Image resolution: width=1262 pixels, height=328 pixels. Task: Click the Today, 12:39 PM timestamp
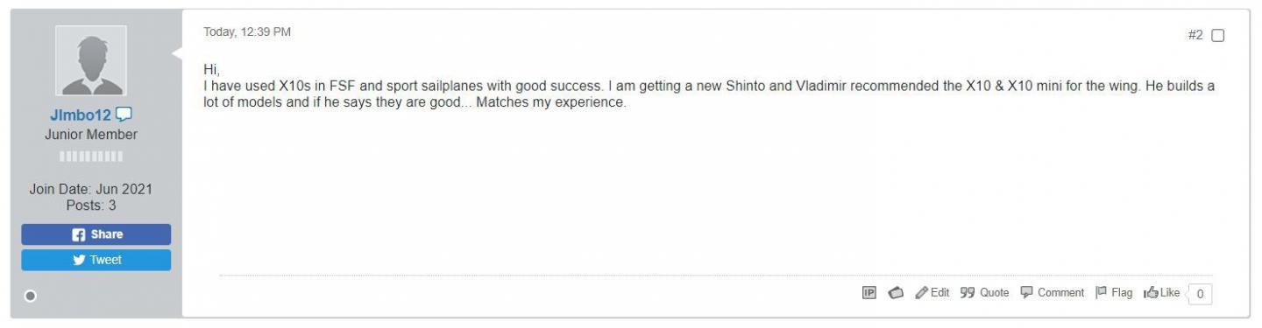[x=247, y=32]
